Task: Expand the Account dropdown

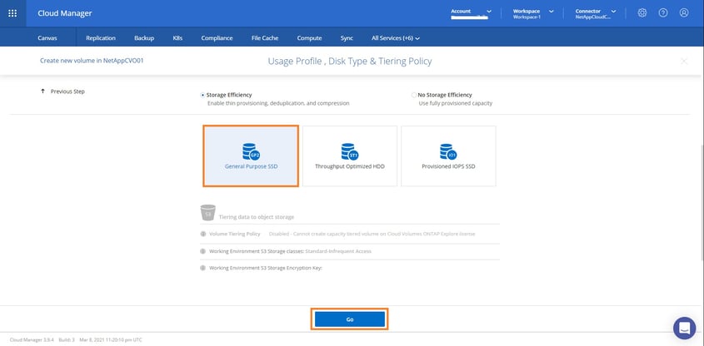Action: tap(488, 12)
